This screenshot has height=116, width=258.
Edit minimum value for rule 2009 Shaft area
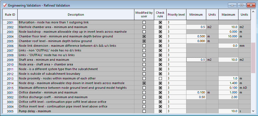[196, 60]
